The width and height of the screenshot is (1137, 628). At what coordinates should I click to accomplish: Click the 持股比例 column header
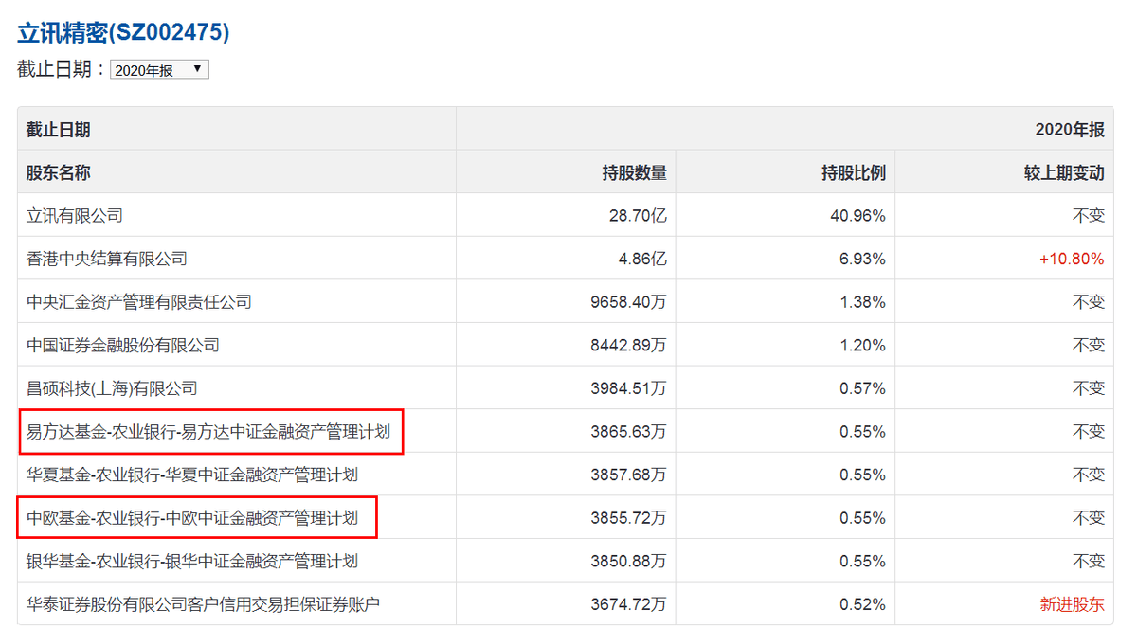point(854,172)
